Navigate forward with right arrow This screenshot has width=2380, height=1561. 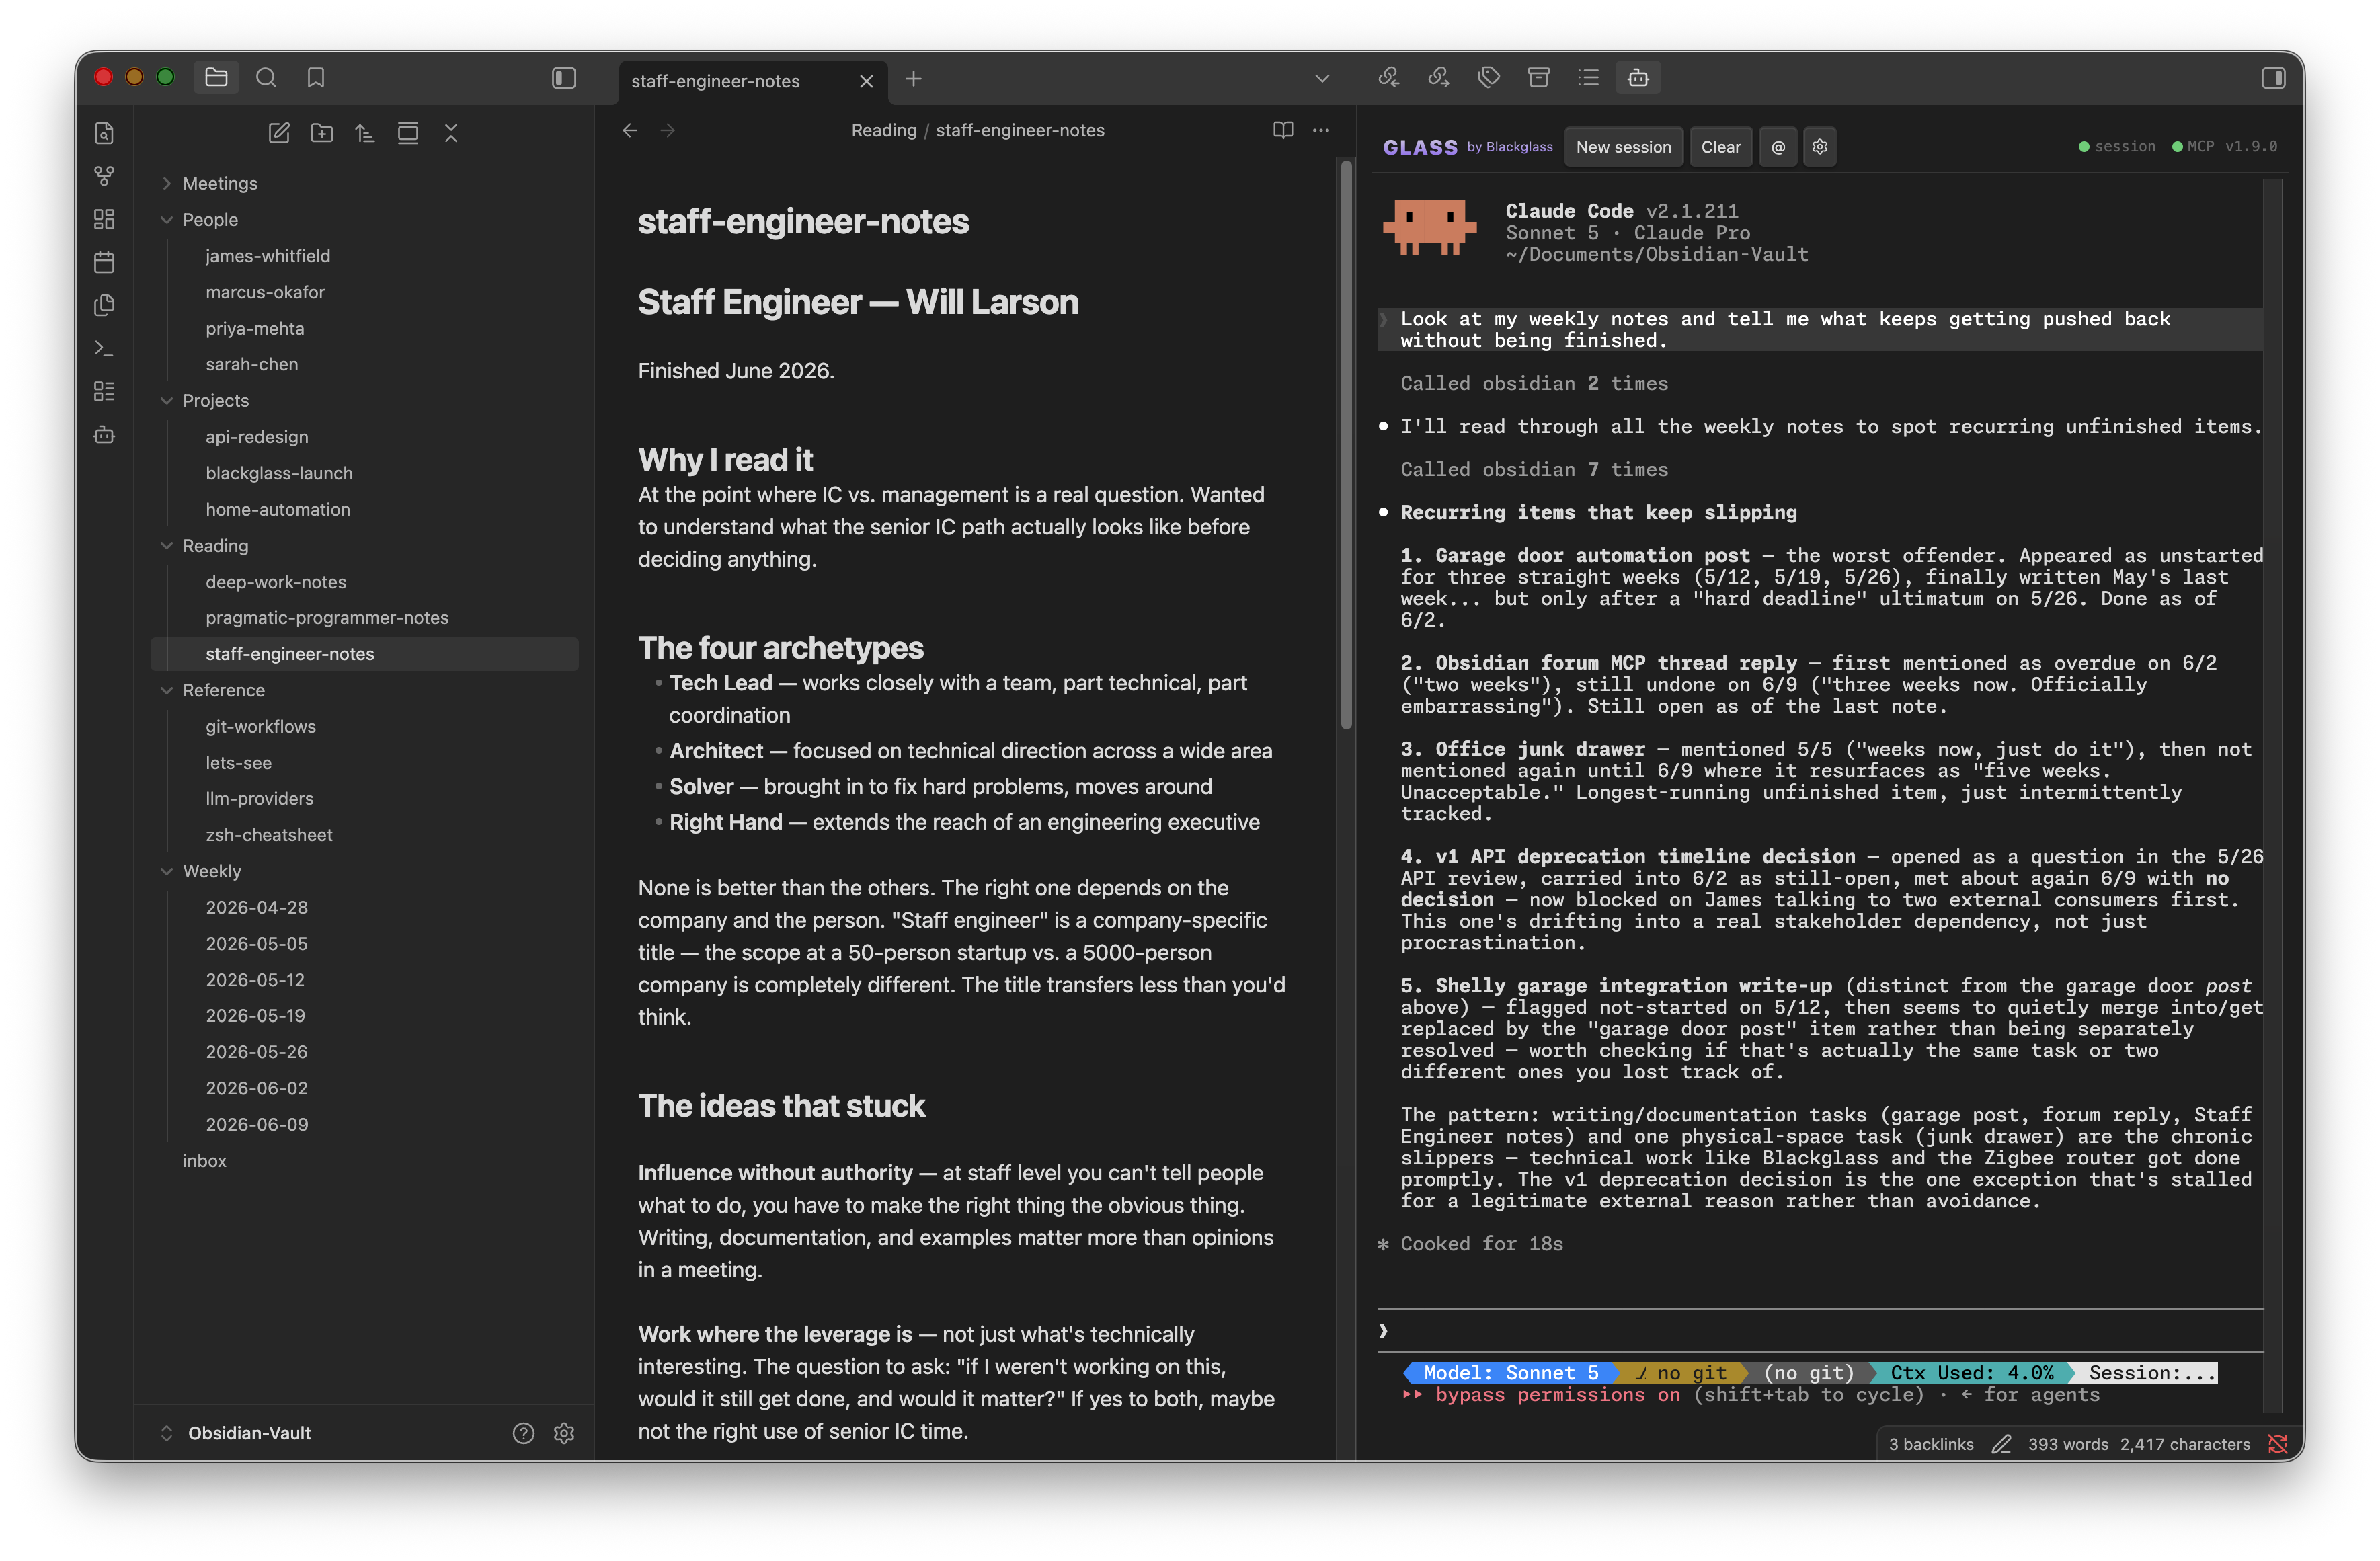pos(668,131)
